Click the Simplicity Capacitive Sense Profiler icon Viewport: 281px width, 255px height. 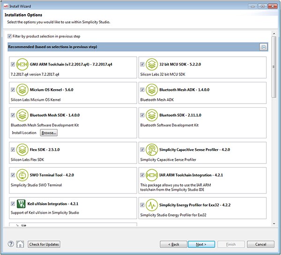(151, 150)
